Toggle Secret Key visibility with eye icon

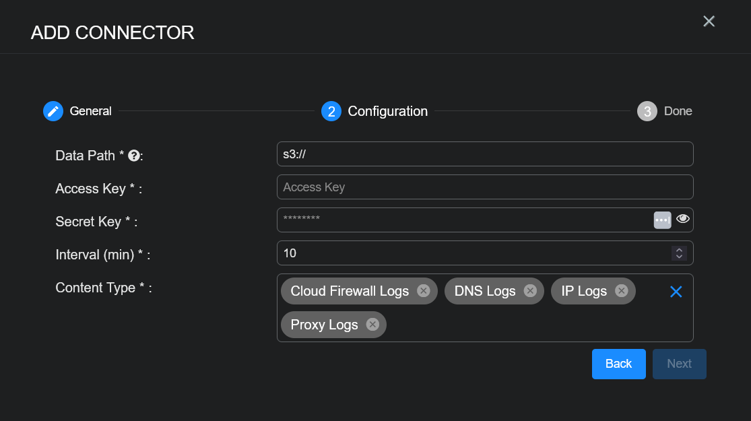coord(683,219)
